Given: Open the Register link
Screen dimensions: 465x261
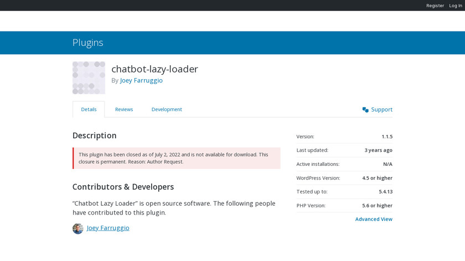Looking at the screenshot, I should [435, 6].
